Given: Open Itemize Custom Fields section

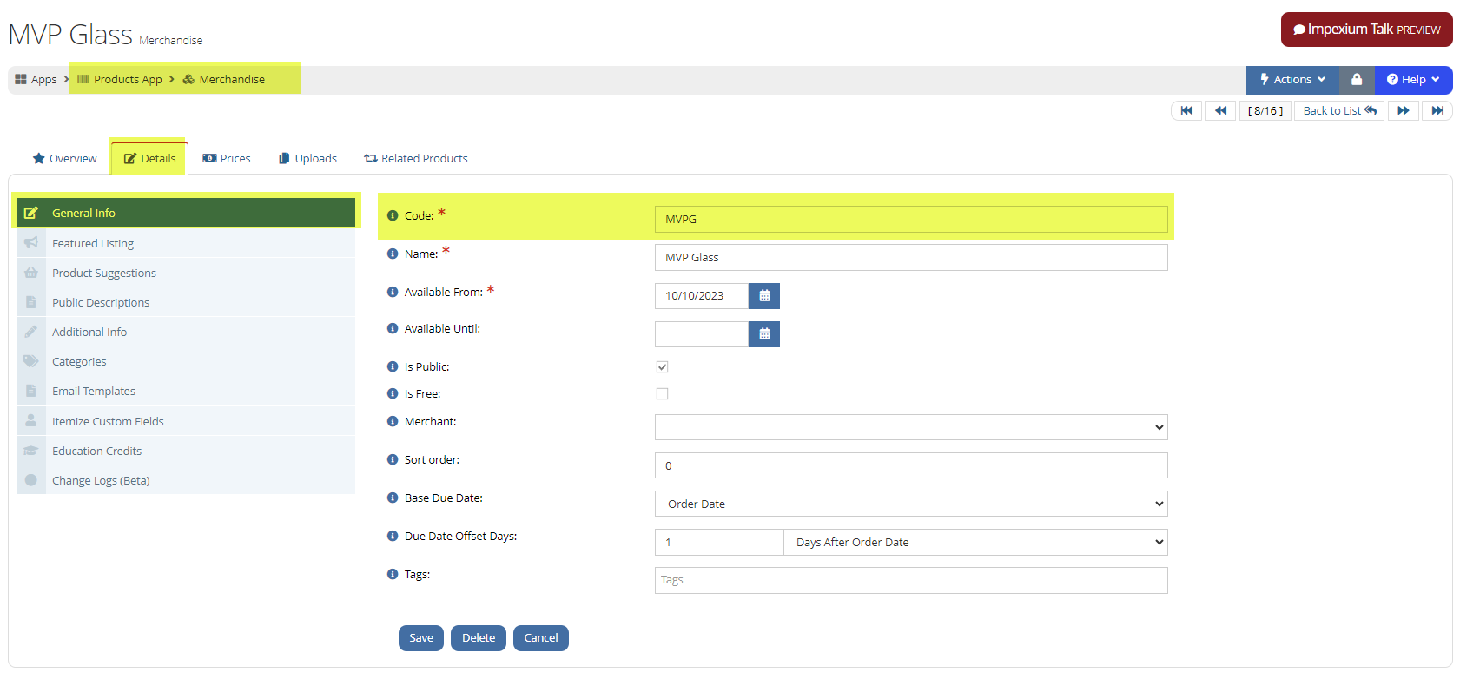Looking at the screenshot, I should tap(186, 421).
